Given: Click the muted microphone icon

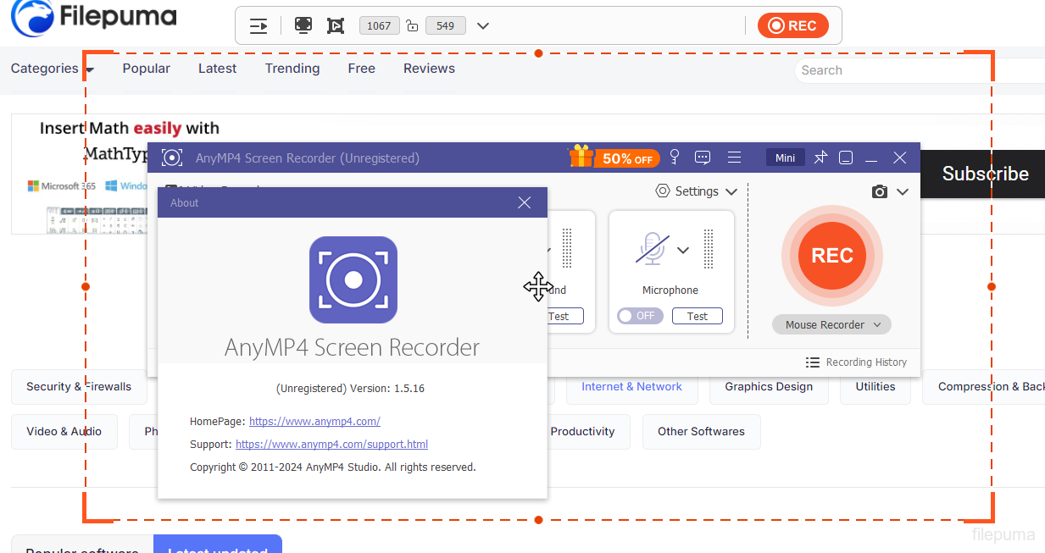Looking at the screenshot, I should (x=652, y=249).
